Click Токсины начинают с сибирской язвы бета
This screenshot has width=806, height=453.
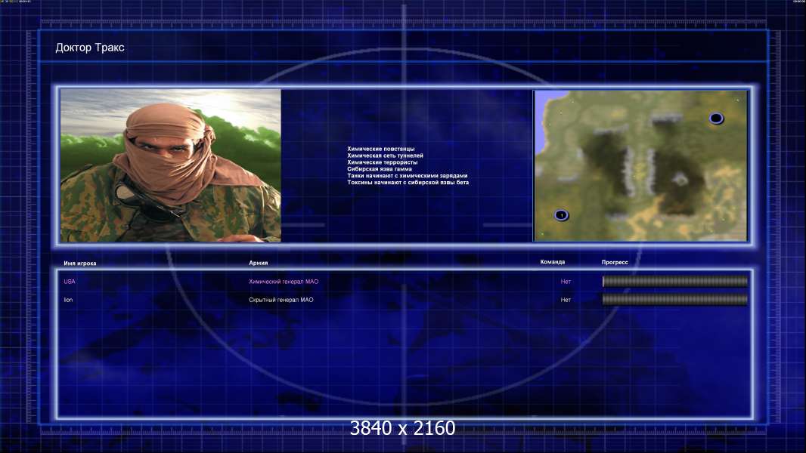point(408,182)
